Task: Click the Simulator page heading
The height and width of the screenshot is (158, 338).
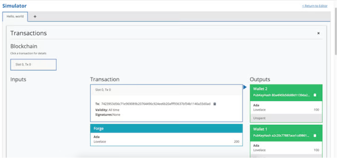Action: 14,6
